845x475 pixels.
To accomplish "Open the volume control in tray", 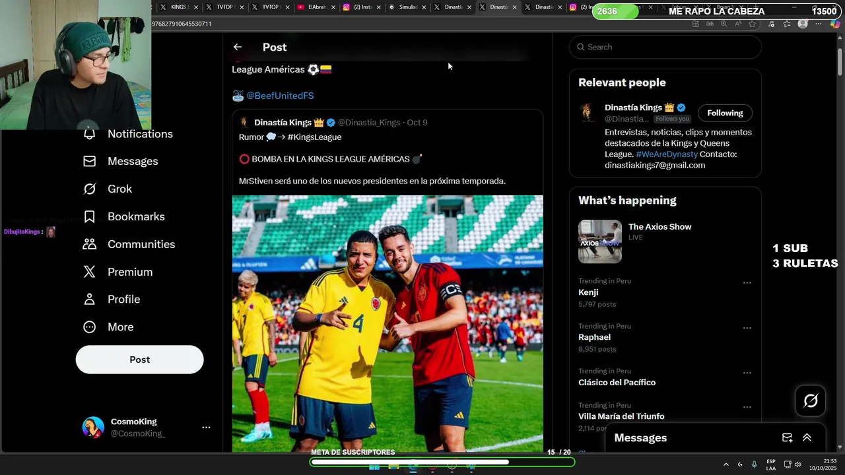I will [x=797, y=464].
